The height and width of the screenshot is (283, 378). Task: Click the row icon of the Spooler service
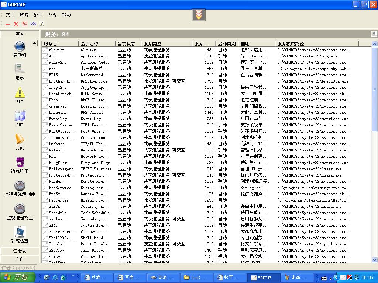click(x=45, y=244)
